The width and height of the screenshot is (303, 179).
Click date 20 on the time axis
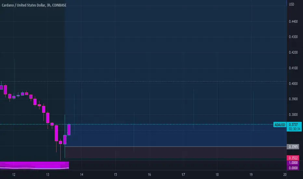285,174
